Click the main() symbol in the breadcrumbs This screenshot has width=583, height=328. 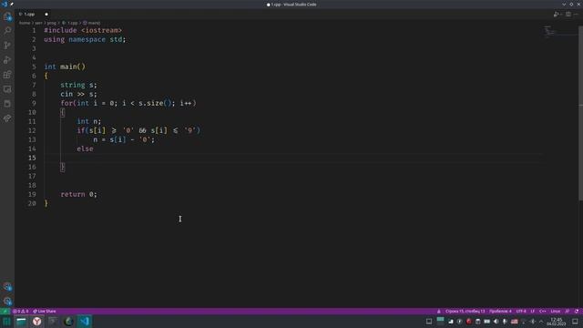(x=91, y=23)
